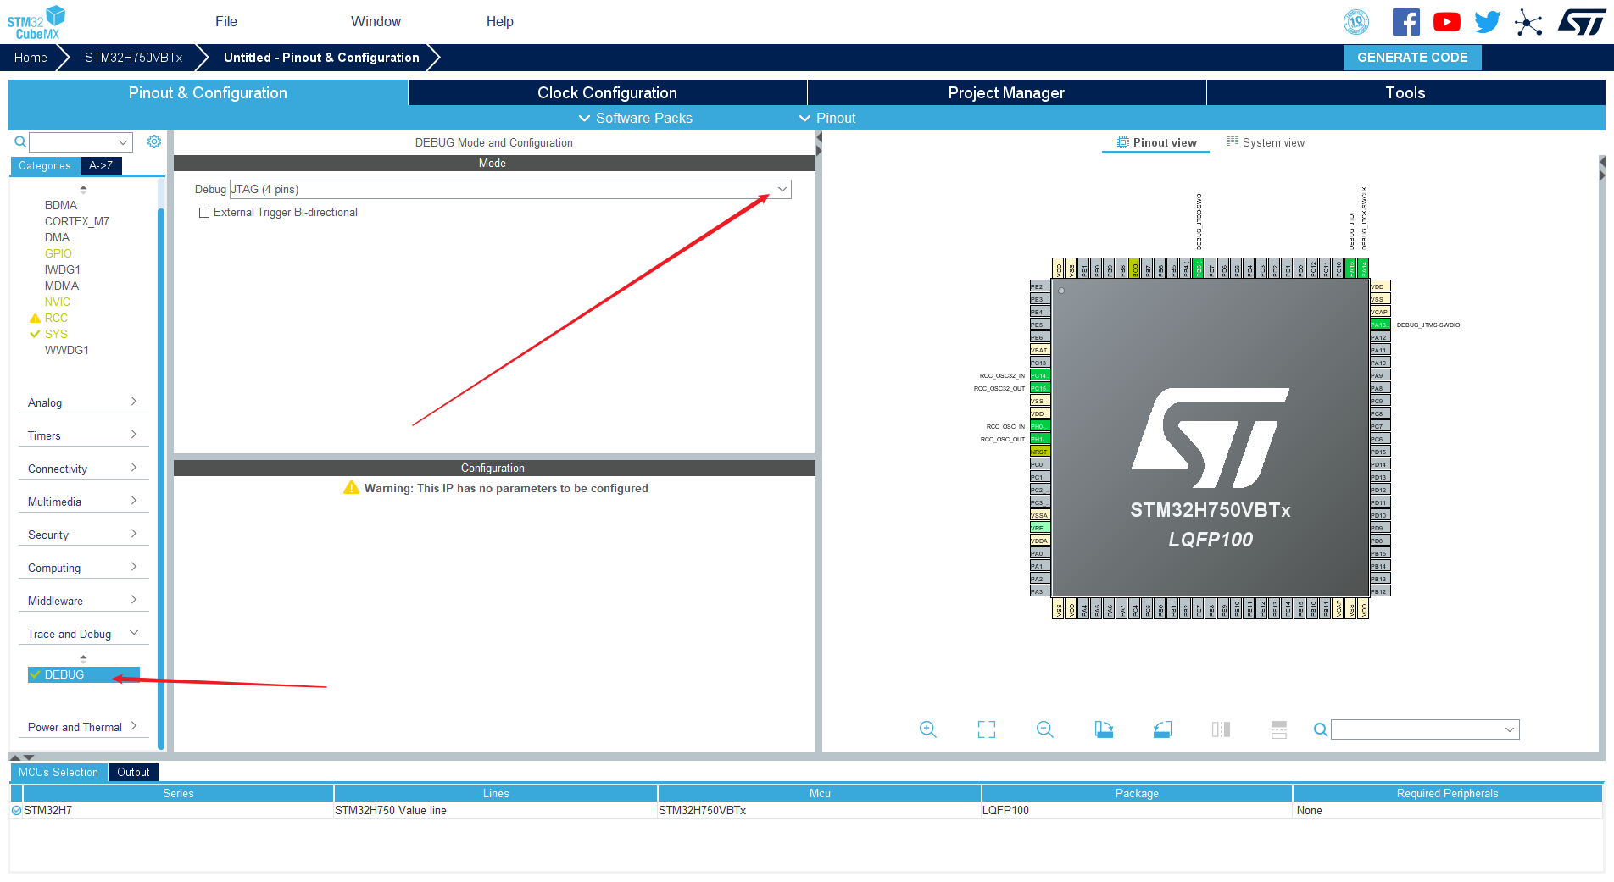
Task: Click the STM32H750VBTx breadcrumb
Action: 133,58
